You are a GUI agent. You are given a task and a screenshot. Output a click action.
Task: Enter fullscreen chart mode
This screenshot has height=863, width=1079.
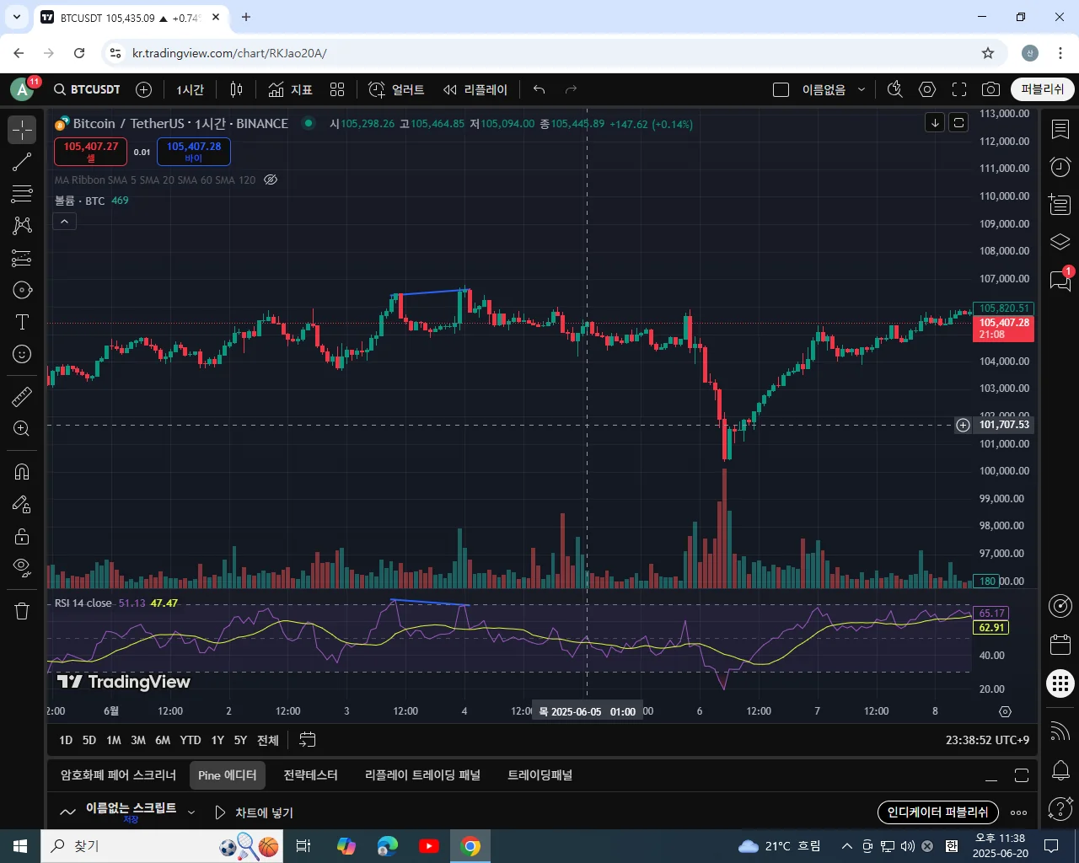coord(959,89)
